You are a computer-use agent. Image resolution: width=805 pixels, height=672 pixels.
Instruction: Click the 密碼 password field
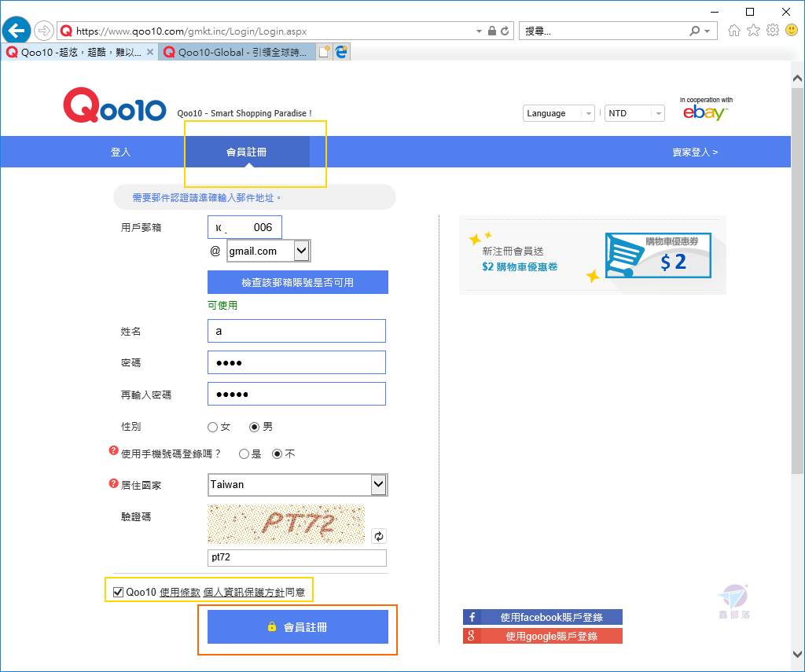click(x=296, y=362)
